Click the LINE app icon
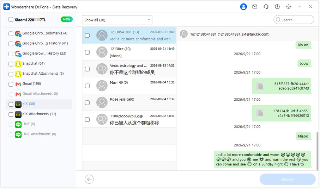320x189 pixels. pyautogui.click(x=18, y=125)
